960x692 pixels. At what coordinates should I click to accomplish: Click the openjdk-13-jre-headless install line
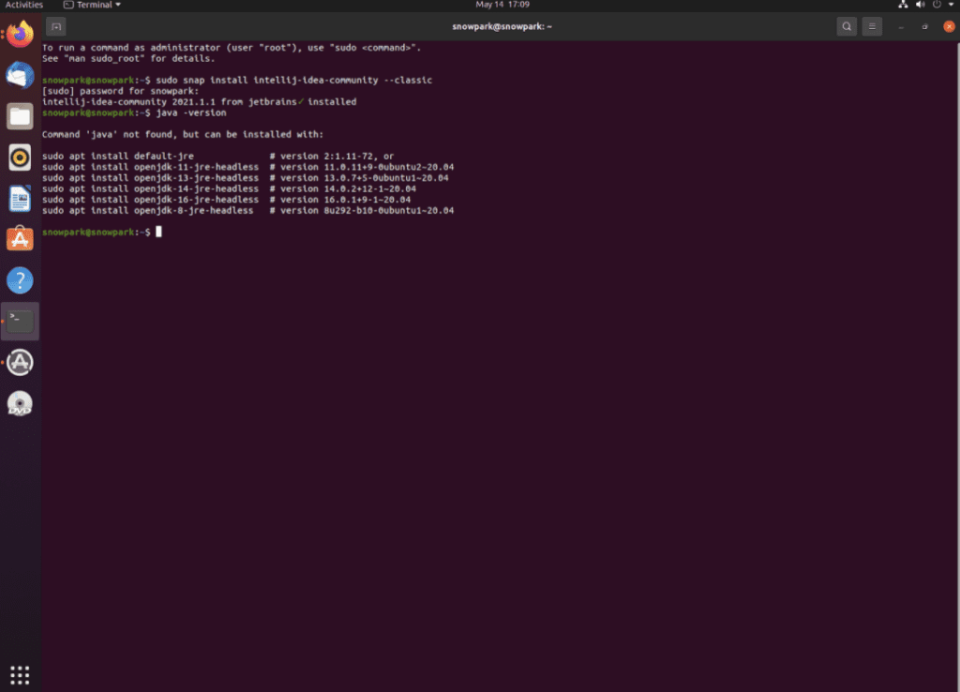[x=246, y=178]
